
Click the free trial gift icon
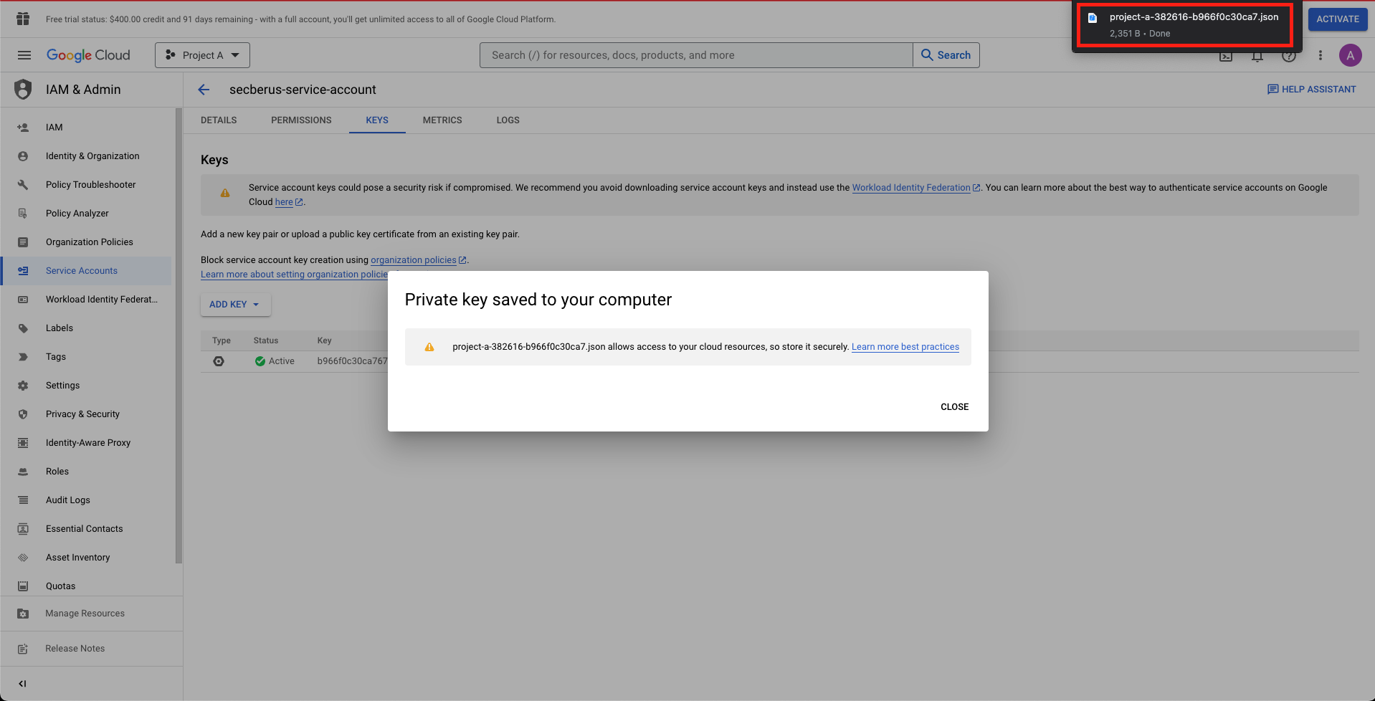pos(23,19)
